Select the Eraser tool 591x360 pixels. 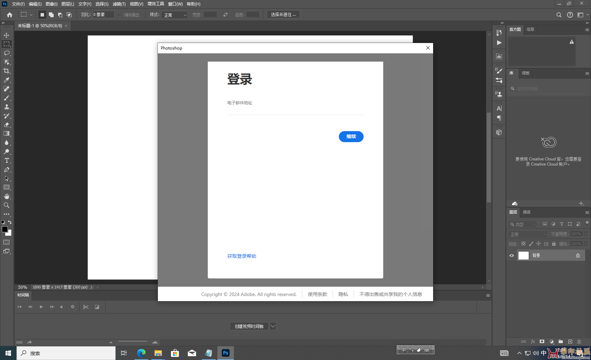(7, 125)
